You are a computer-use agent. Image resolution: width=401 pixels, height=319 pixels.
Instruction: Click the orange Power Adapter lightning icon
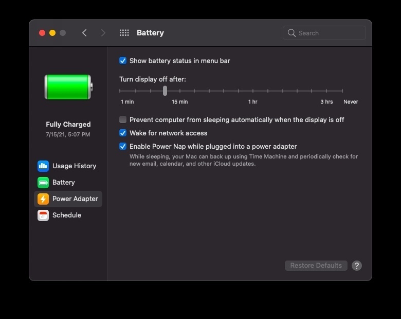click(43, 199)
